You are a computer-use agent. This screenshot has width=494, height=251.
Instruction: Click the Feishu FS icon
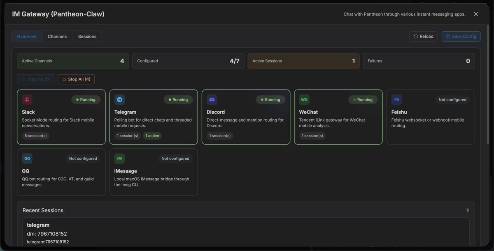396,99
